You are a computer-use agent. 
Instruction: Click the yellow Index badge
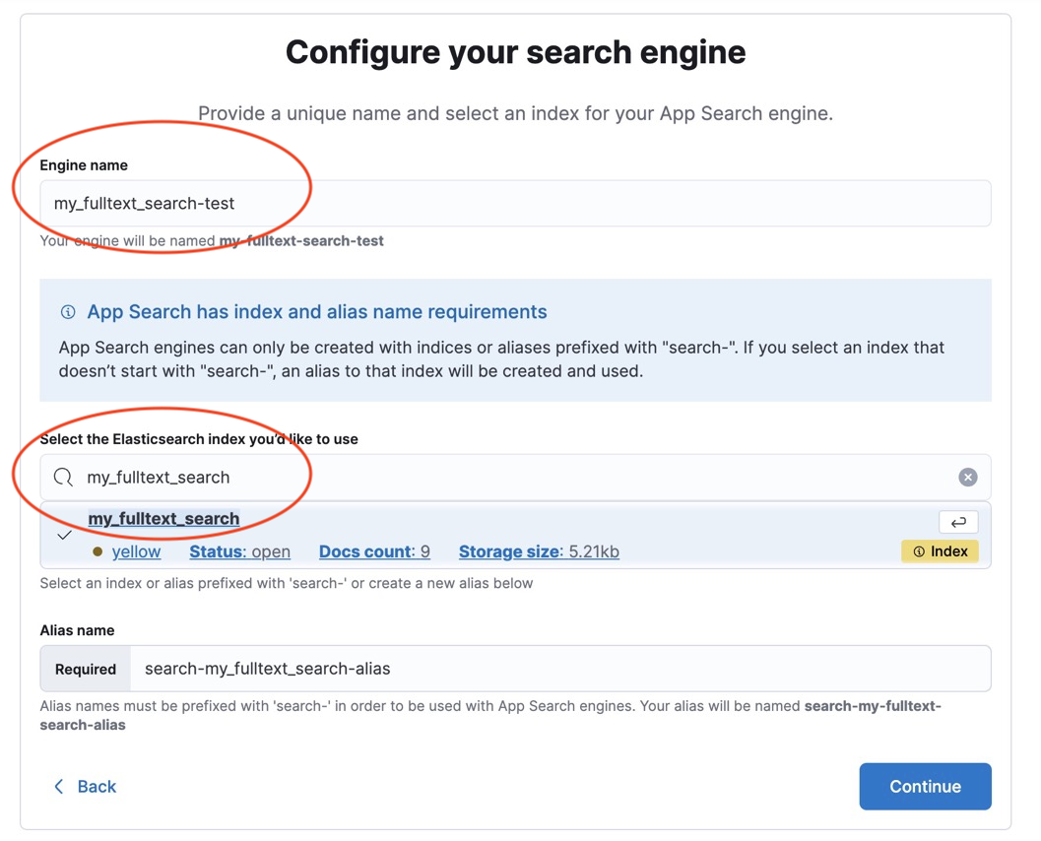940,551
